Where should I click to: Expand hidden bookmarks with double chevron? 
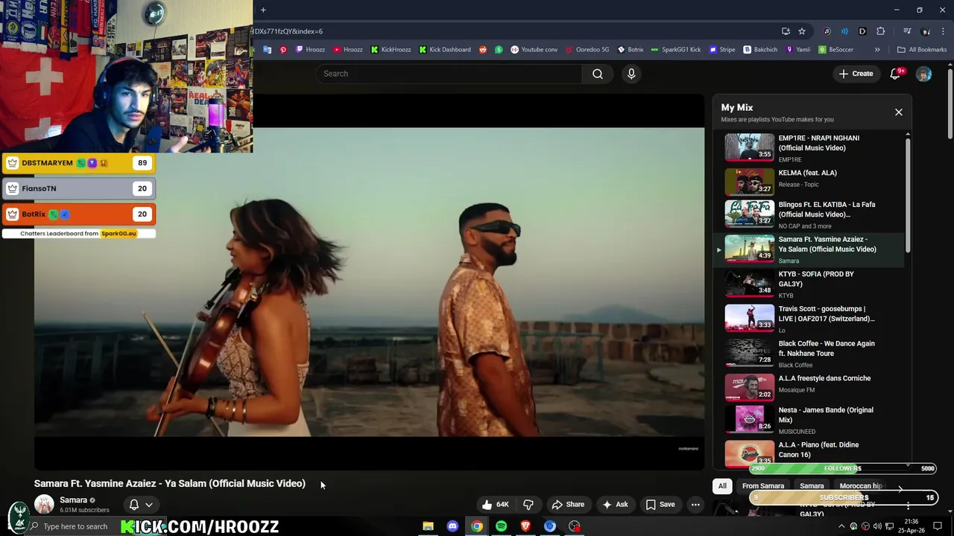[877, 50]
